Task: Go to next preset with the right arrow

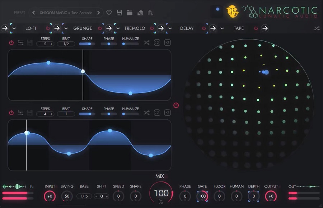Action: pyautogui.click(x=98, y=13)
